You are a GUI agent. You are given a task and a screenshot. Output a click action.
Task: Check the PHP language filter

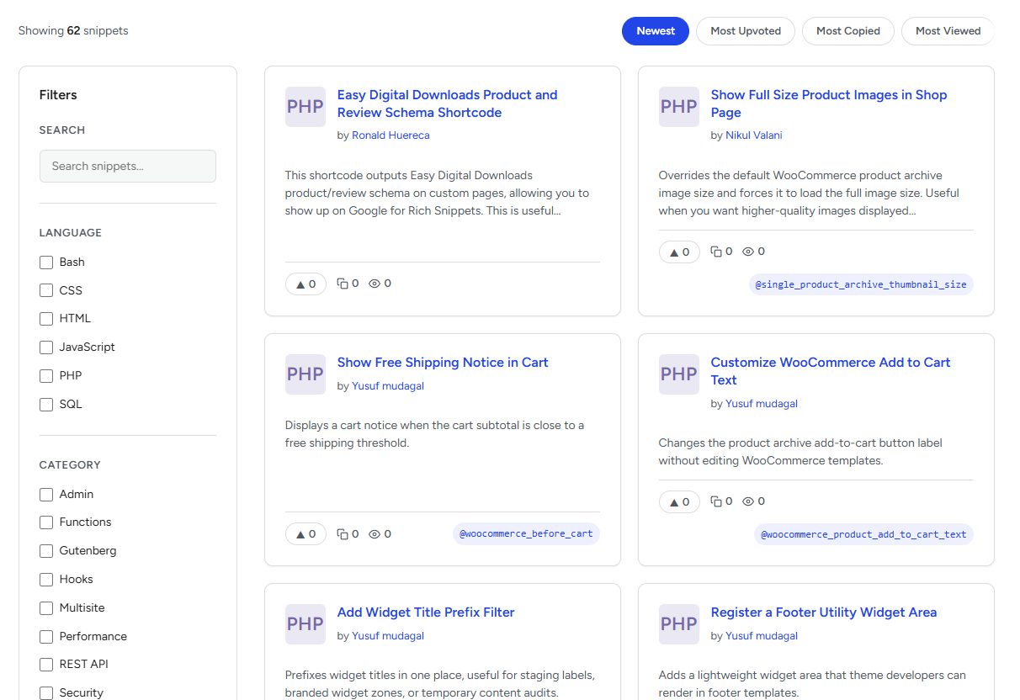[46, 376]
